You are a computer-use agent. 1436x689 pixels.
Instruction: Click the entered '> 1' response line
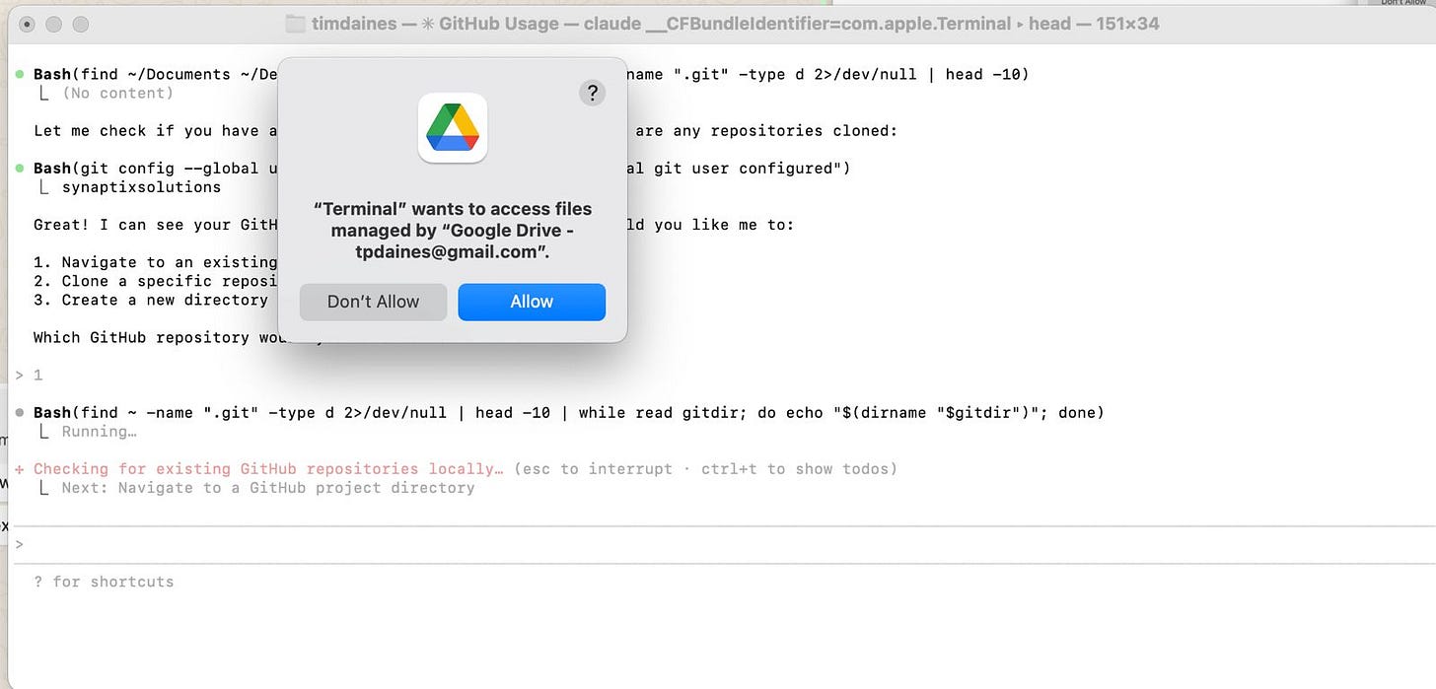30,375
